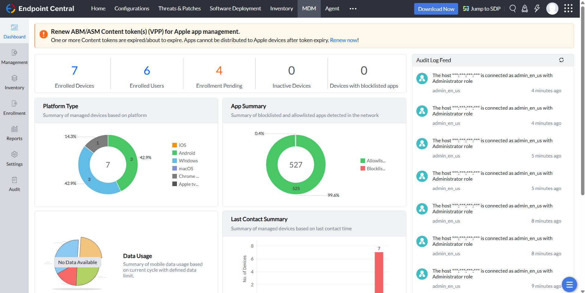
Task: Select the MDM tab
Action: 309,9
